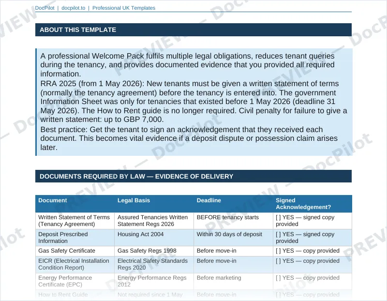
Task: Tick YES checkbox in Written Statement row
Action: pos(278,217)
